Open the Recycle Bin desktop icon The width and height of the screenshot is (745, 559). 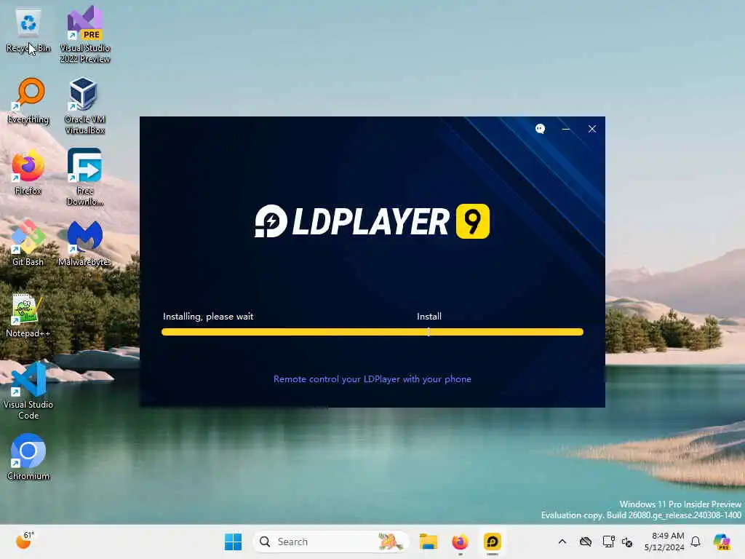[28, 31]
